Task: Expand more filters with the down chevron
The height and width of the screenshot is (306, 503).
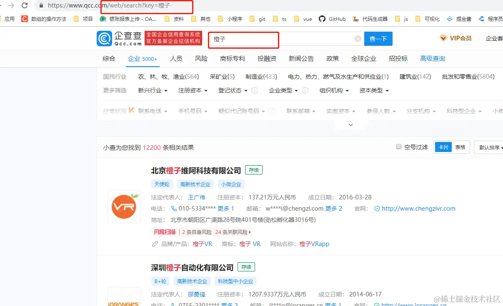Action: 351,125
